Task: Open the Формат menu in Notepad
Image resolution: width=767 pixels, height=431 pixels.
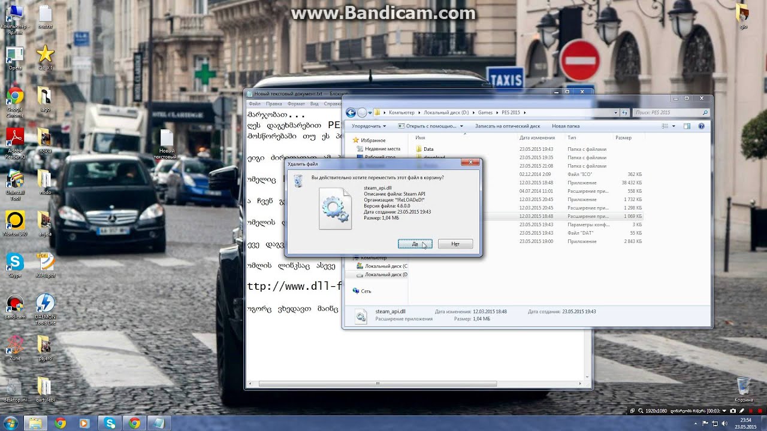Action: [296, 104]
